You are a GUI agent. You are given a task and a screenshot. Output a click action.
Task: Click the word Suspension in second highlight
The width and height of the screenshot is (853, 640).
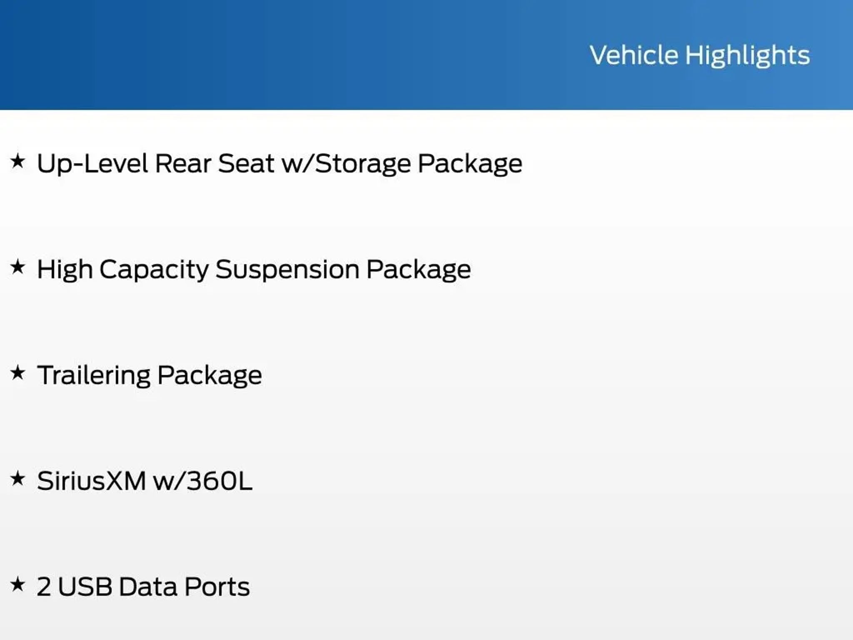pyautogui.click(x=287, y=269)
